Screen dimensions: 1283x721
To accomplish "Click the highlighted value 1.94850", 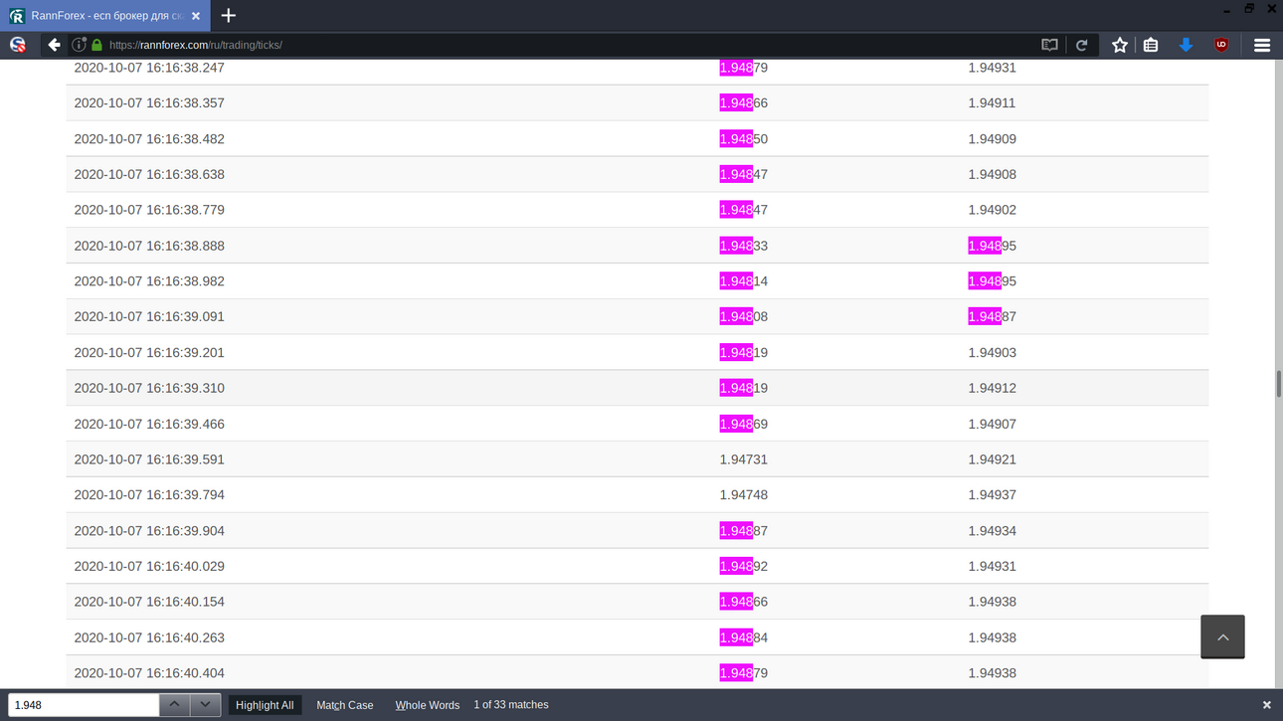I will pyautogui.click(x=744, y=139).
